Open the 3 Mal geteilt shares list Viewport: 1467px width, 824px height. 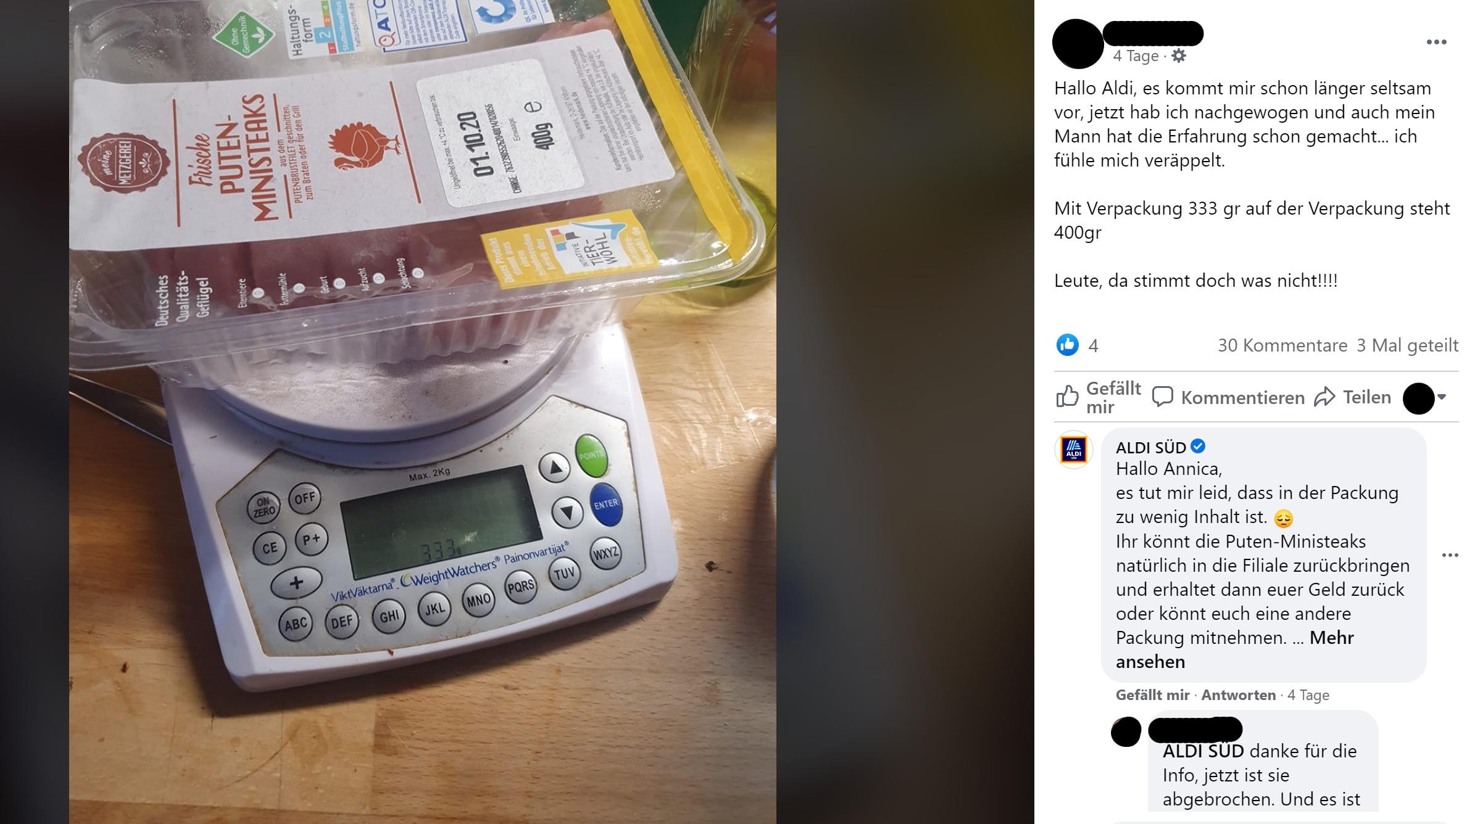1407,345
